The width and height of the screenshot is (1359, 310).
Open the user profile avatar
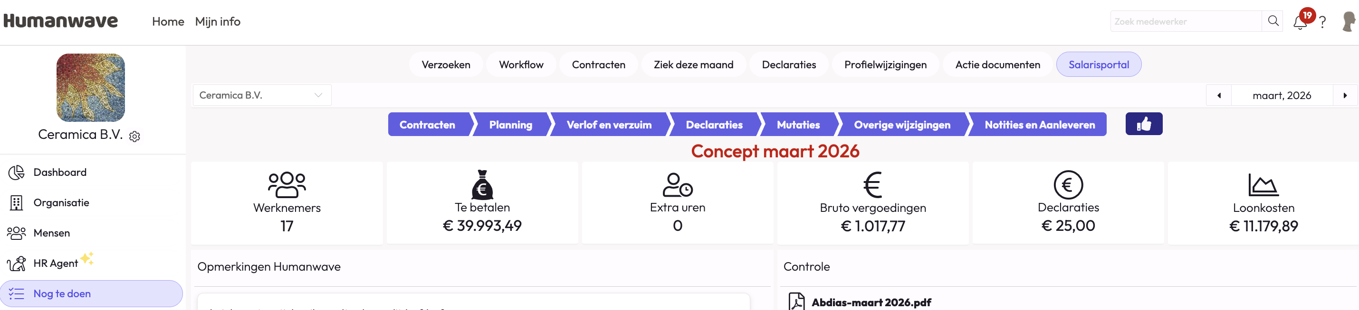(1348, 22)
